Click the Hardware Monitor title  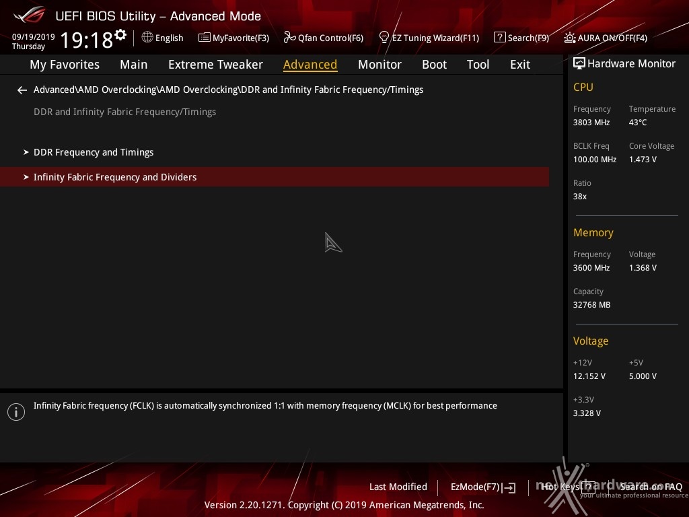631,64
